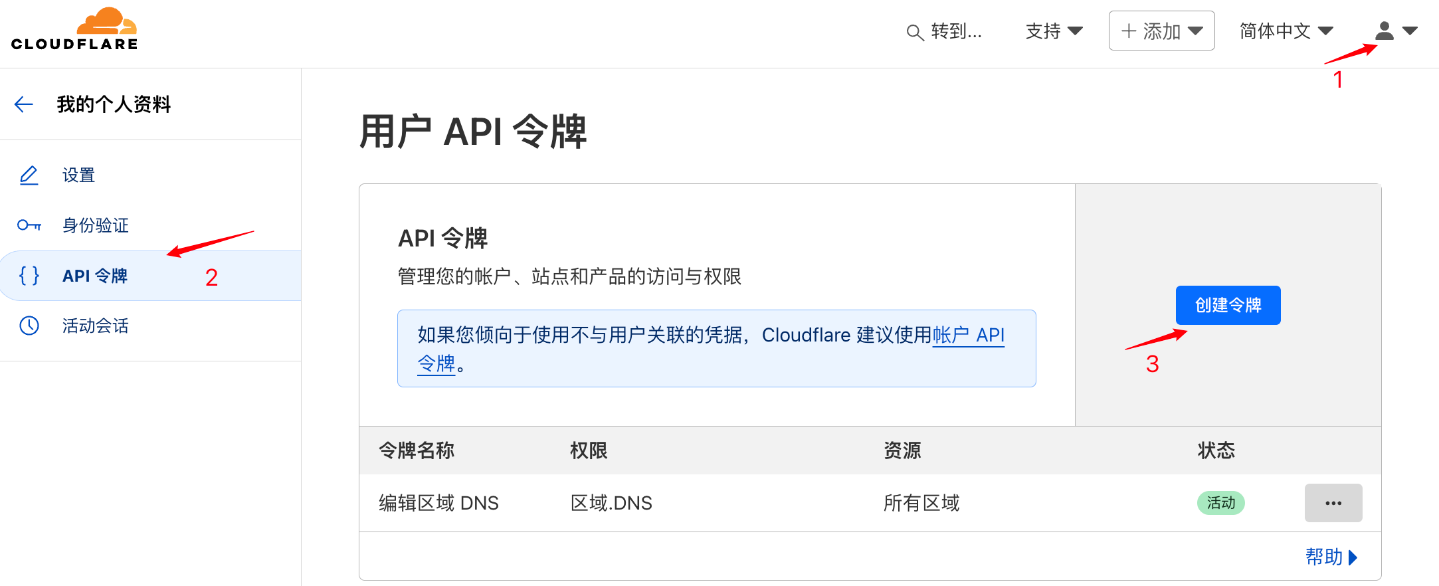Click 我的个人资料 header text
The image size is (1439, 586).
coord(114,104)
